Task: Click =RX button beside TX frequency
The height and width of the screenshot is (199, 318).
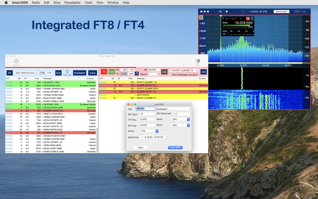Action: click(x=131, y=74)
